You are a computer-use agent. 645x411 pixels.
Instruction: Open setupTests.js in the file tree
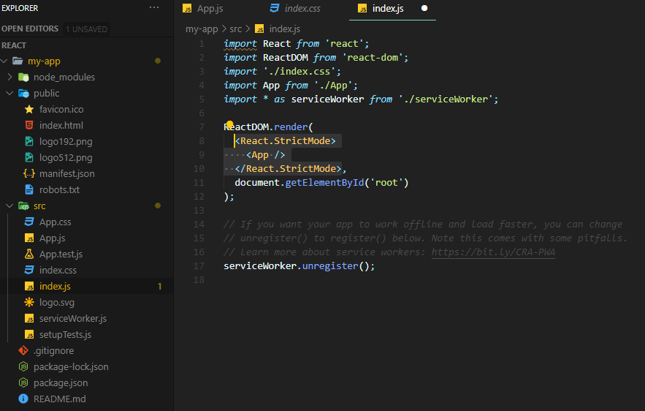click(66, 334)
